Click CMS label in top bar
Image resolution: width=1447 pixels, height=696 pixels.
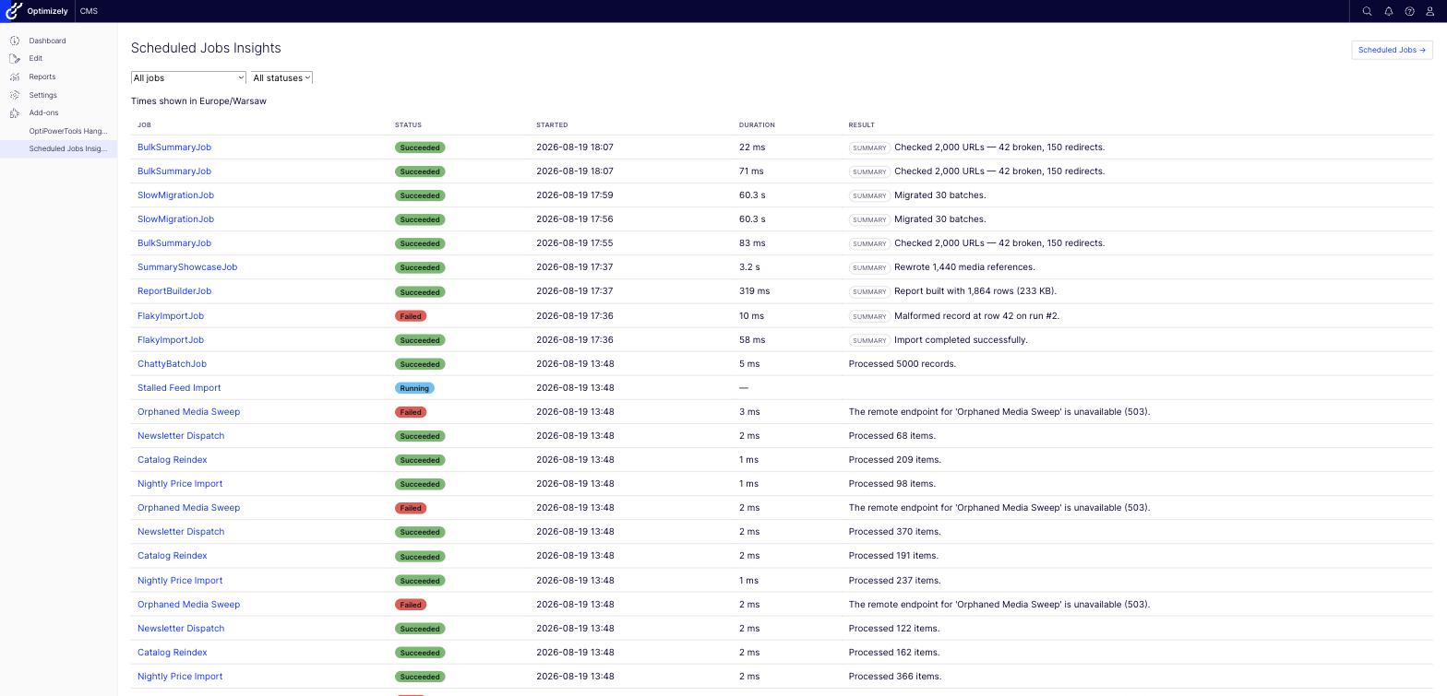[89, 11]
